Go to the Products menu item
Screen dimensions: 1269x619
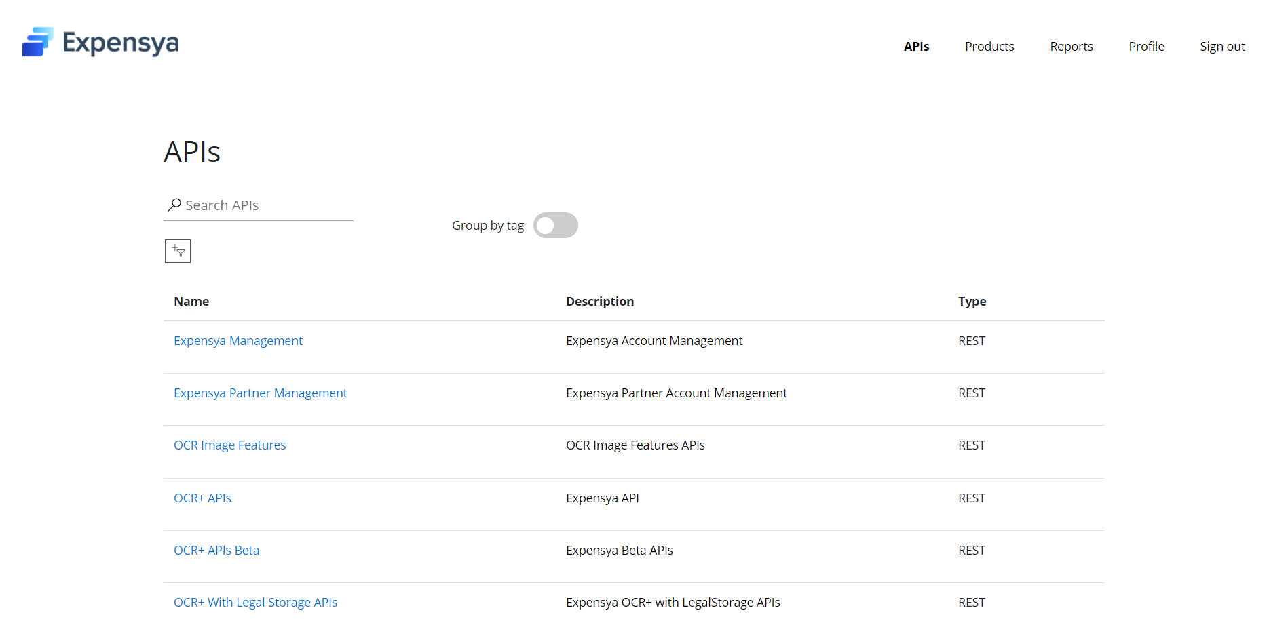pos(989,46)
